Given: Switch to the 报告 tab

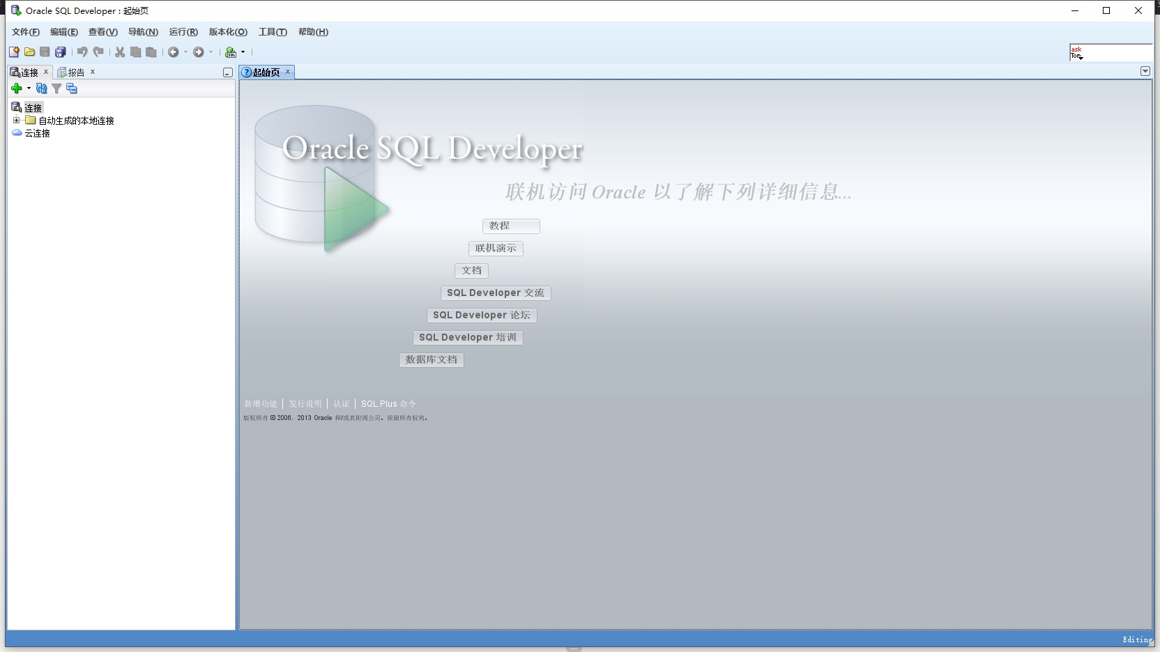Looking at the screenshot, I should (x=75, y=72).
